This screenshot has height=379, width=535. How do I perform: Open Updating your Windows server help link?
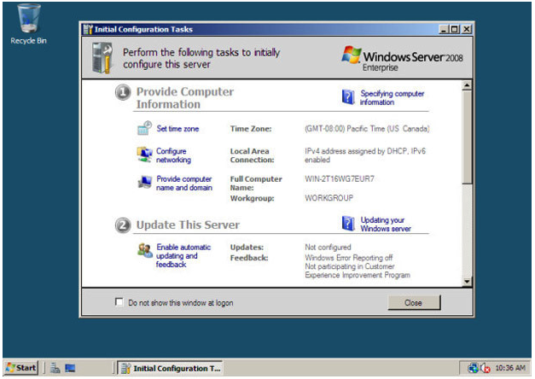pyautogui.click(x=386, y=224)
